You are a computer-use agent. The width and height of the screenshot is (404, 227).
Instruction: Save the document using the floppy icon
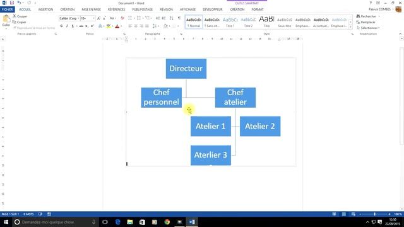click(12, 3)
